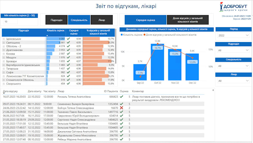
Task: Expand the Оболонь - 2 row
Action: [x=4, y=47]
